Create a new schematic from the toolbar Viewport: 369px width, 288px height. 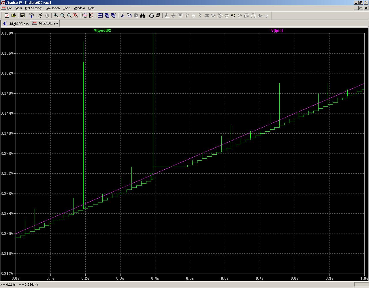7,16
